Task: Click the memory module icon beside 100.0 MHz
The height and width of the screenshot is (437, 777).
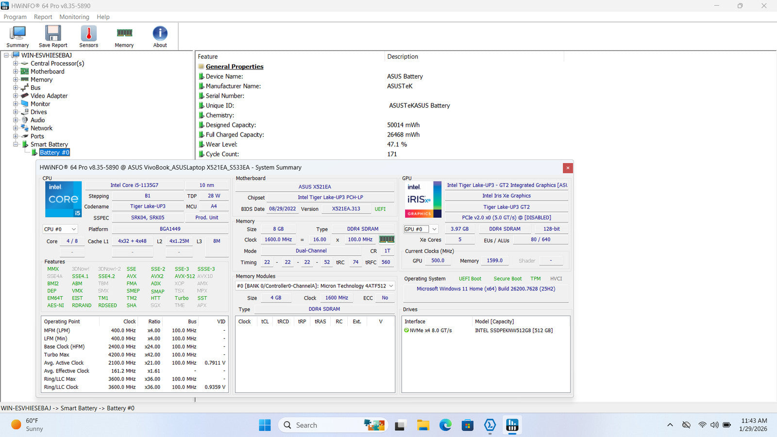Action: click(387, 239)
